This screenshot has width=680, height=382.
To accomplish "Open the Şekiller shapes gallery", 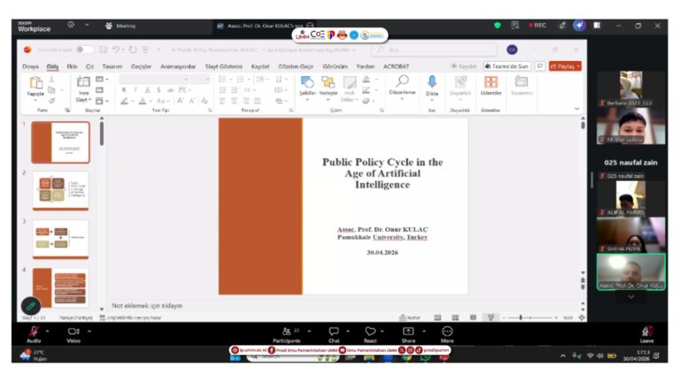I will point(307,82).
